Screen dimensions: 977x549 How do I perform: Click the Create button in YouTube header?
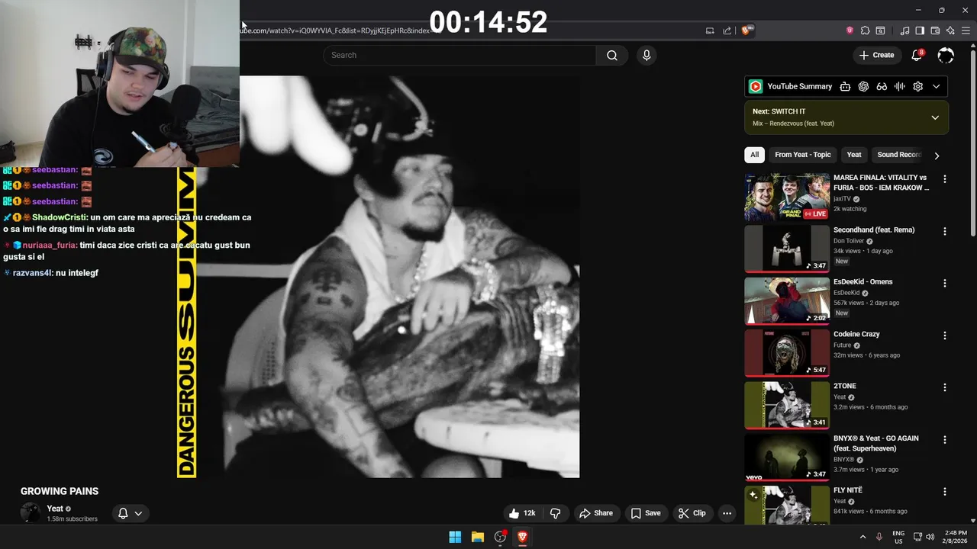(x=876, y=55)
